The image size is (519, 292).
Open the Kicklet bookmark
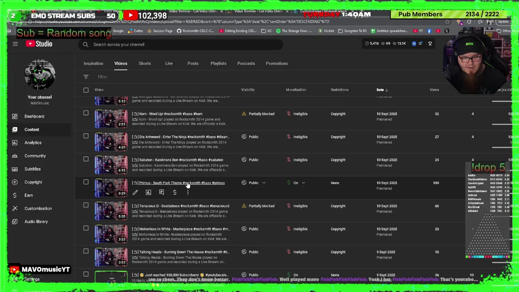pyautogui.click(x=326, y=31)
